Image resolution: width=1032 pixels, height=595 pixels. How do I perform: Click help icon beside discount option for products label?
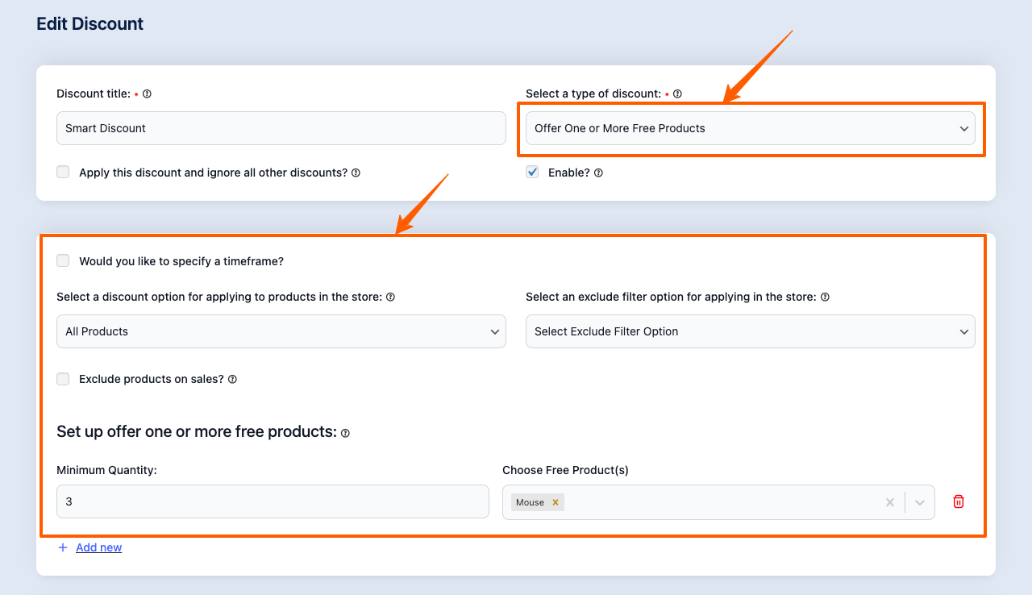(390, 297)
